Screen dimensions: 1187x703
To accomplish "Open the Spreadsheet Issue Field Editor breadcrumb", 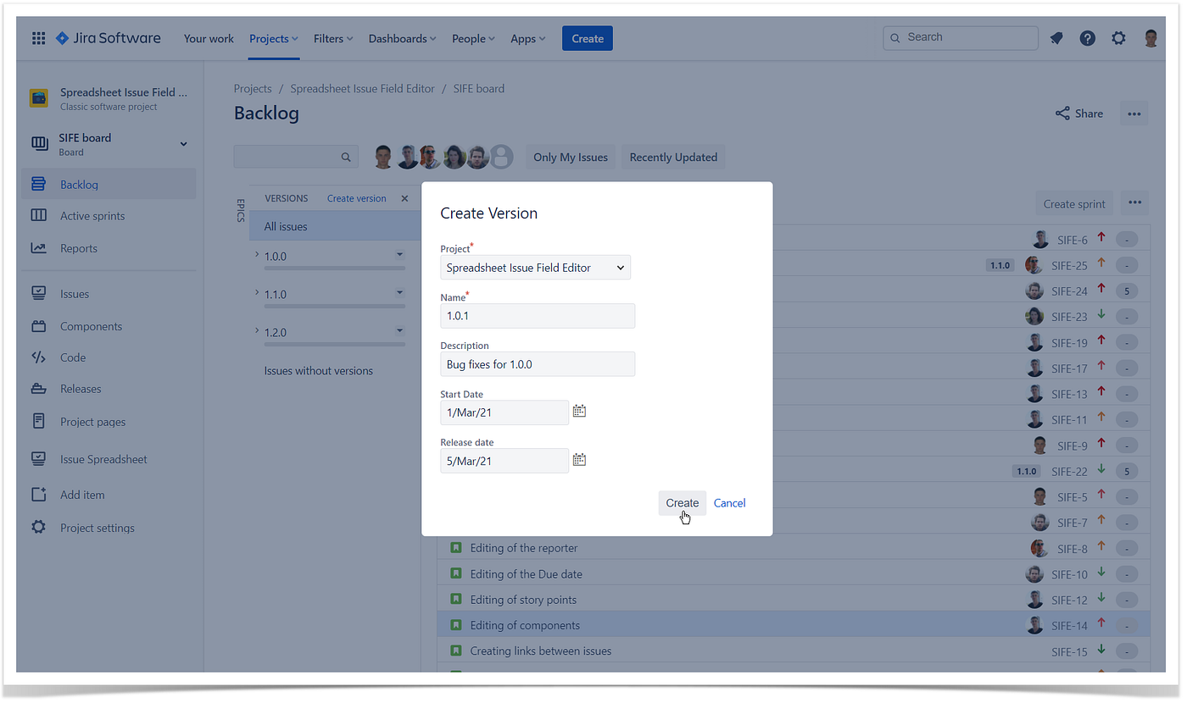I will point(362,88).
